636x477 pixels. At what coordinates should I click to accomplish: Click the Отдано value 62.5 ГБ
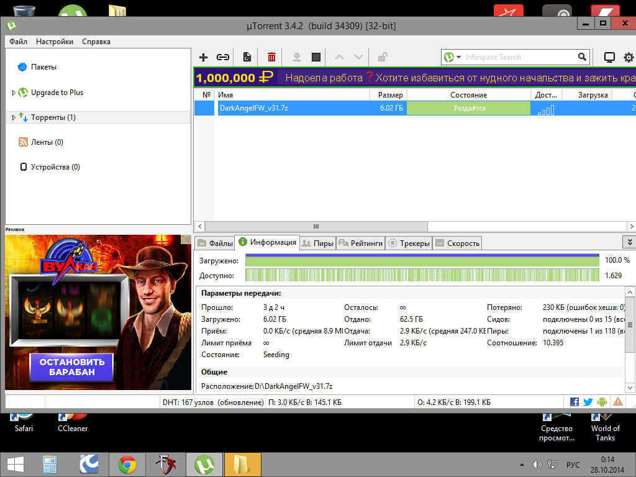coord(411,319)
